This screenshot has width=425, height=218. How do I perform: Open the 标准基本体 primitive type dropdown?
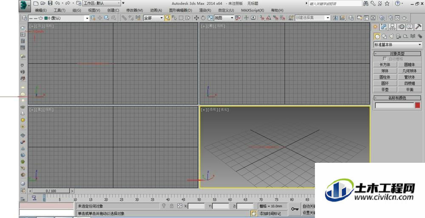(398, 45)
